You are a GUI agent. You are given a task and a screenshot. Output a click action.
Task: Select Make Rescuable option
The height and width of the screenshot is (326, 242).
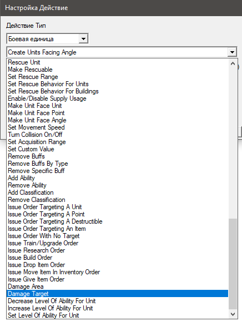[x=117, y=70]
